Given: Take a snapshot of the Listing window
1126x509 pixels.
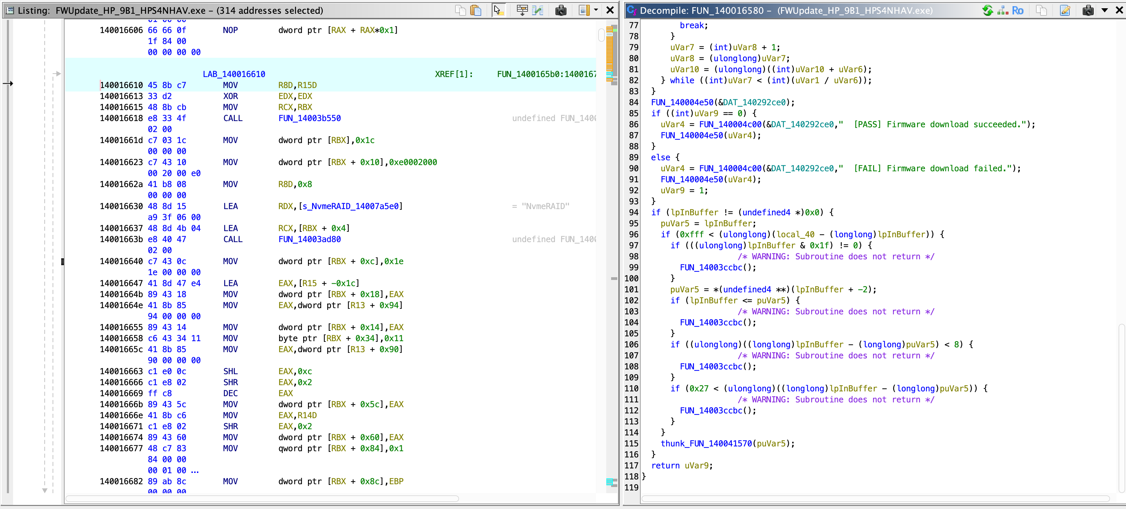Looking at the screenshot, I should pos(561,10).
